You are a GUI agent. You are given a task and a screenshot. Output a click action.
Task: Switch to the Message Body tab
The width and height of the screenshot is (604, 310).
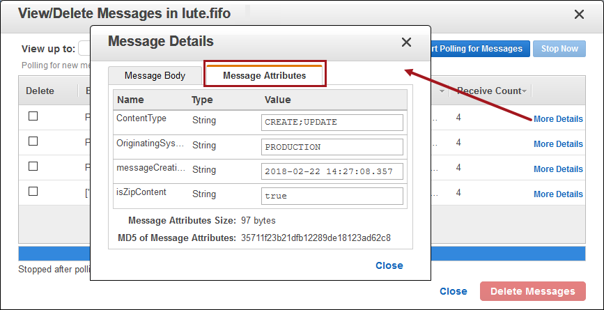pos(155,75)
